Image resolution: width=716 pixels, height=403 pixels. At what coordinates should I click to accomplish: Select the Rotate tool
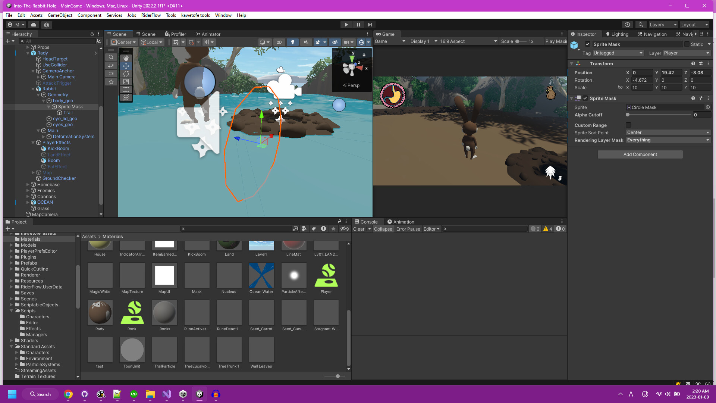126,74
